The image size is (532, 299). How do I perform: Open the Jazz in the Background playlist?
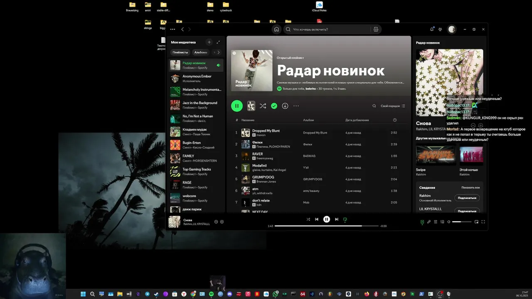point(196,105)
